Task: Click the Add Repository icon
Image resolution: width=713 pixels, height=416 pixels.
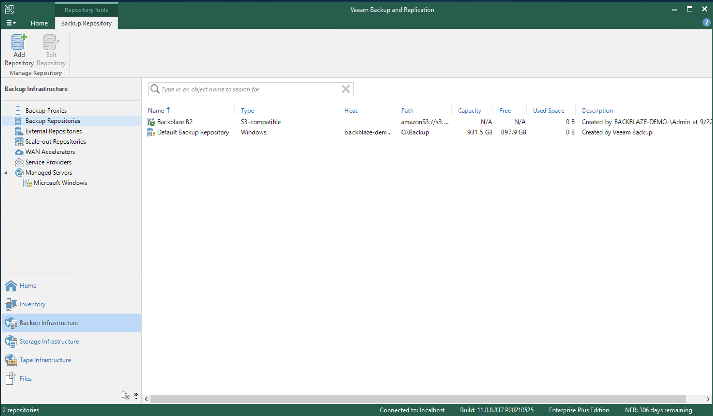Action: [x=19, y=42]
